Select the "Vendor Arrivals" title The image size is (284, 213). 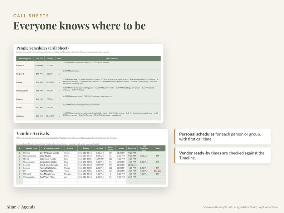33,133
